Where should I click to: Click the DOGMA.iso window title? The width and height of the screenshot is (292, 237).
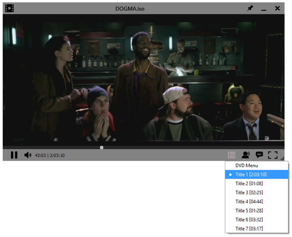pyautogui.click(x=130, y=9)
